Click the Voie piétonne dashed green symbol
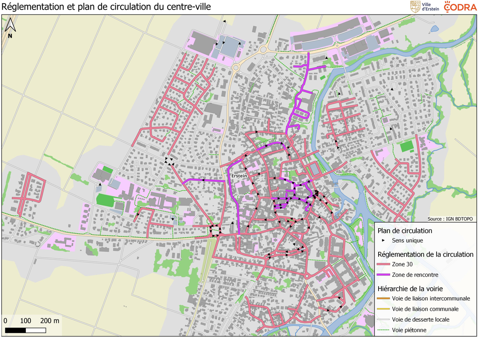The width and height of the screenshot is (478, 338). [x=384, y=330]
